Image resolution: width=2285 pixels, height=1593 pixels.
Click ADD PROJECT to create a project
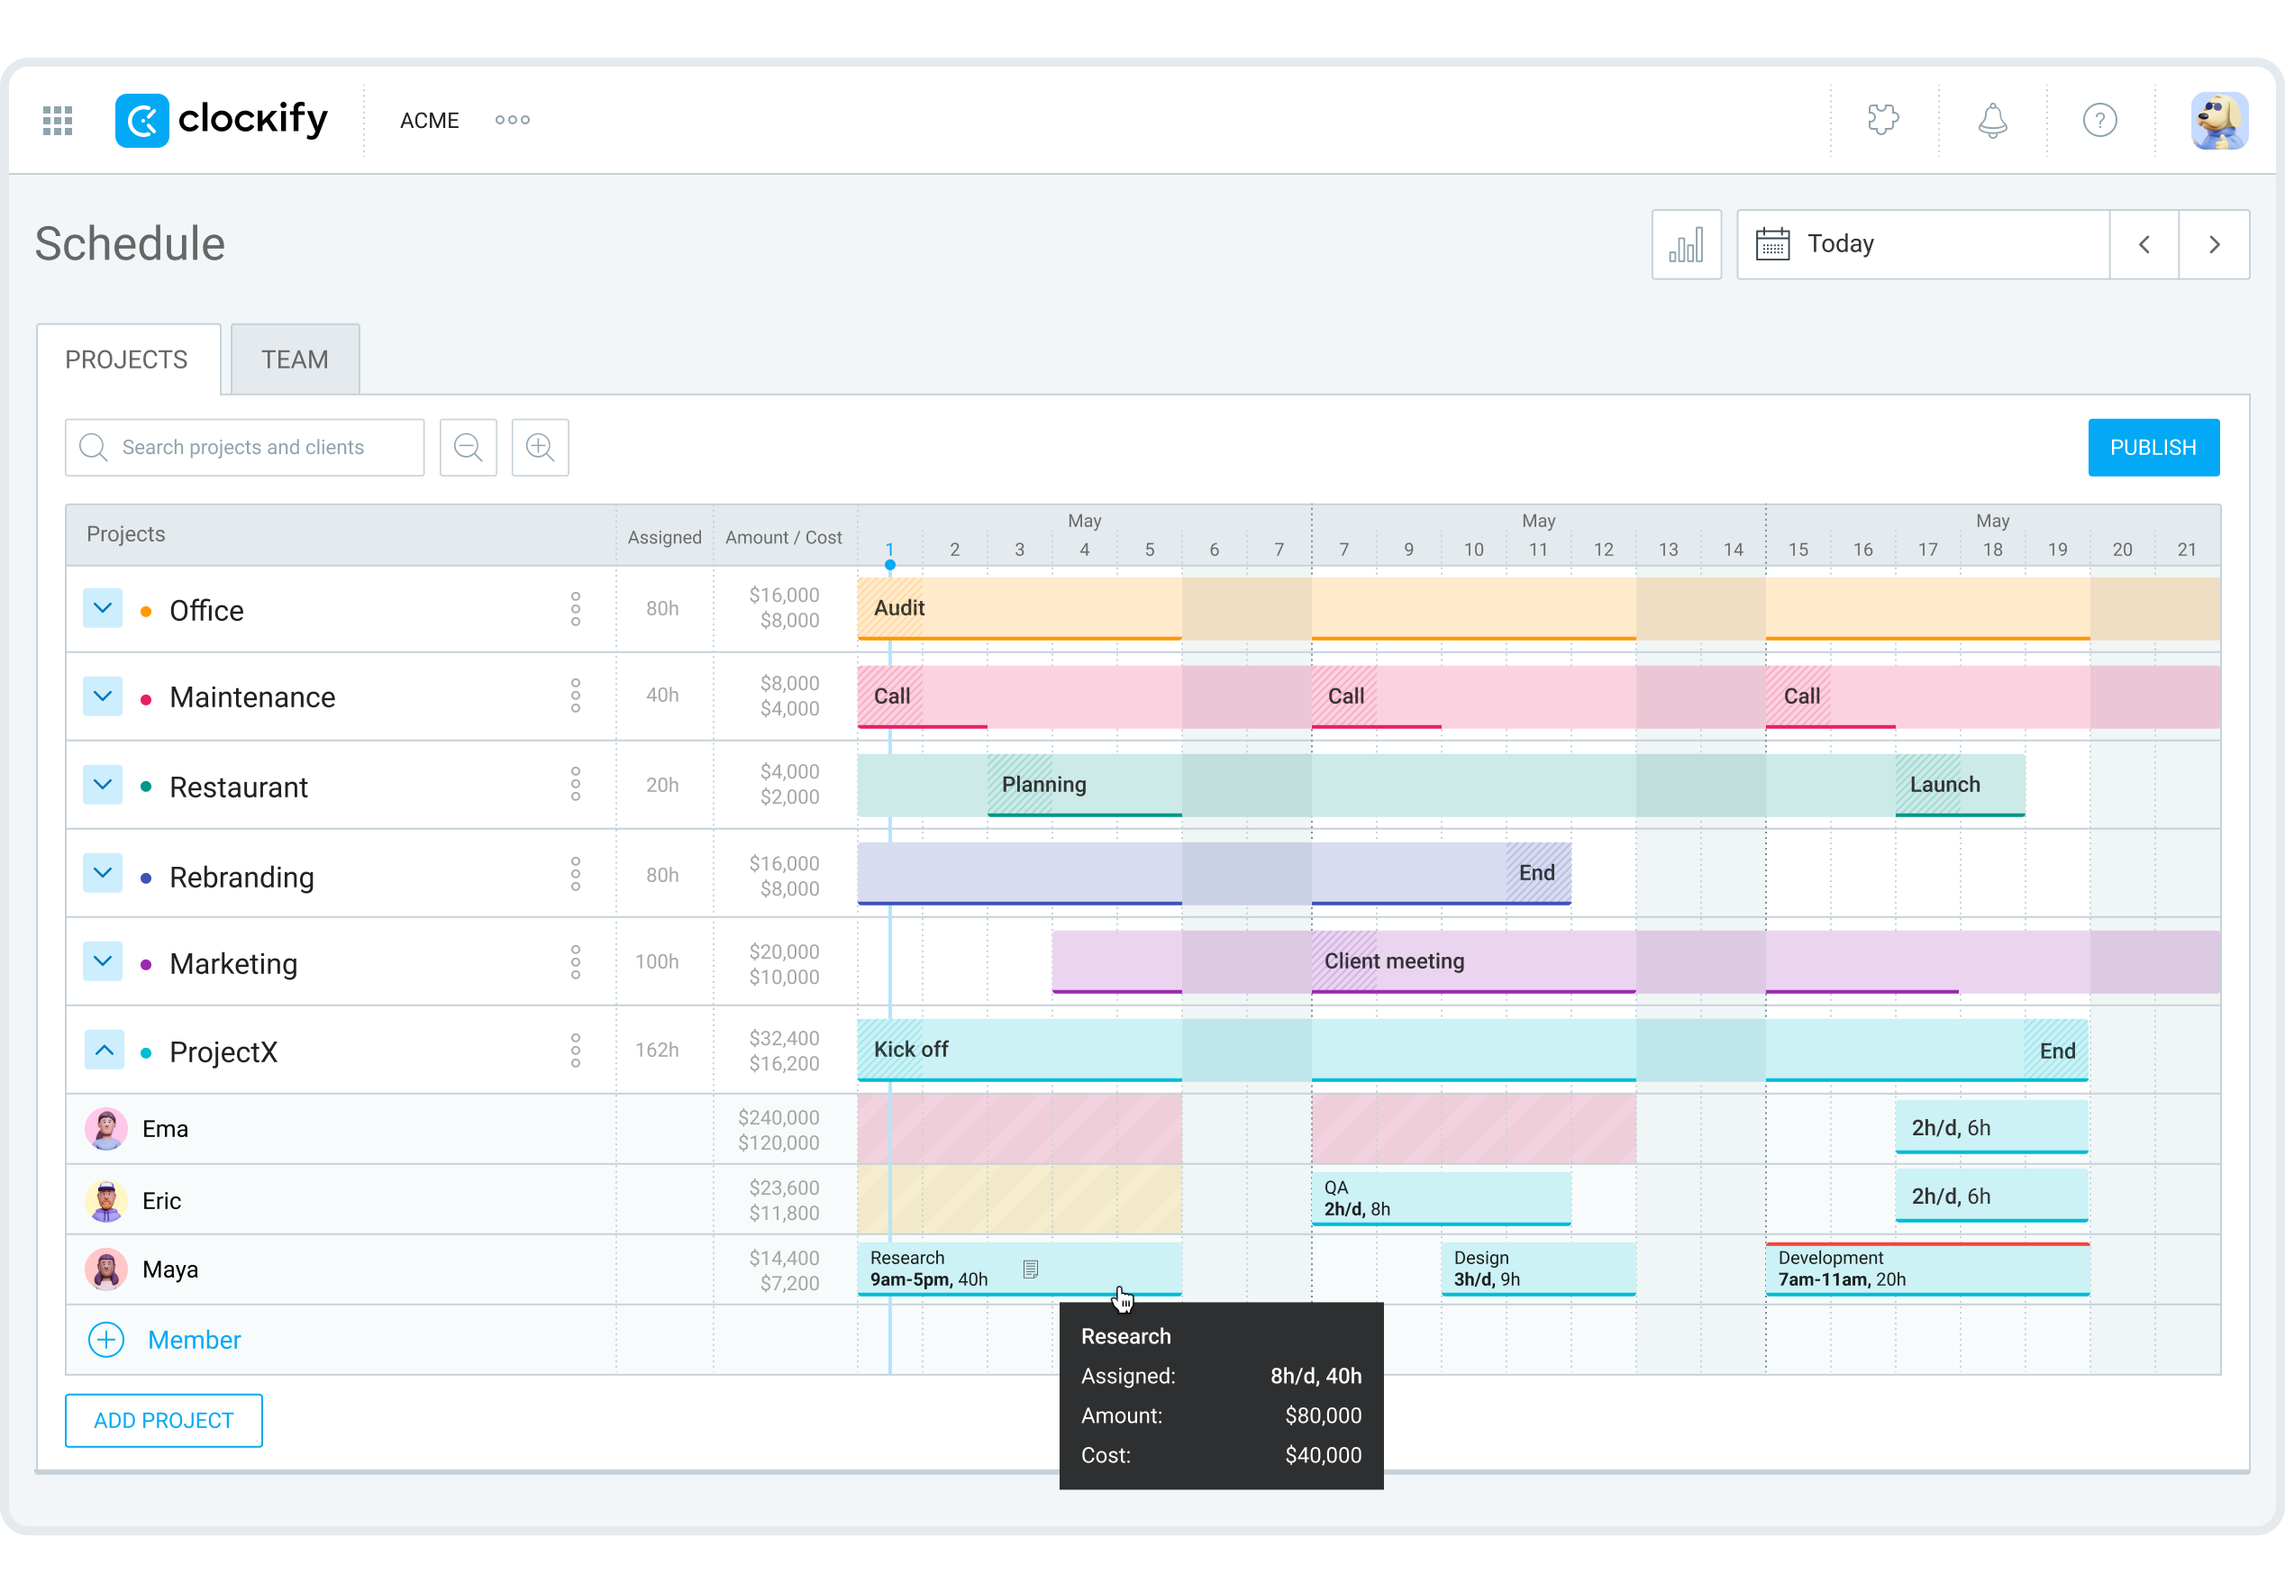(163, 1420)
